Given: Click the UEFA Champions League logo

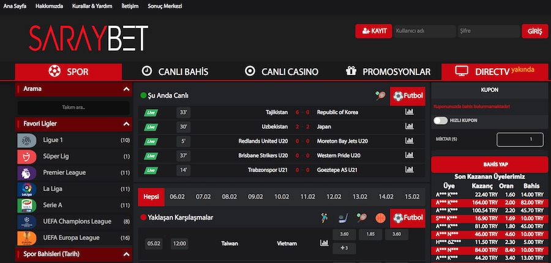Looking at the screenshot, I should click(27, 222).
